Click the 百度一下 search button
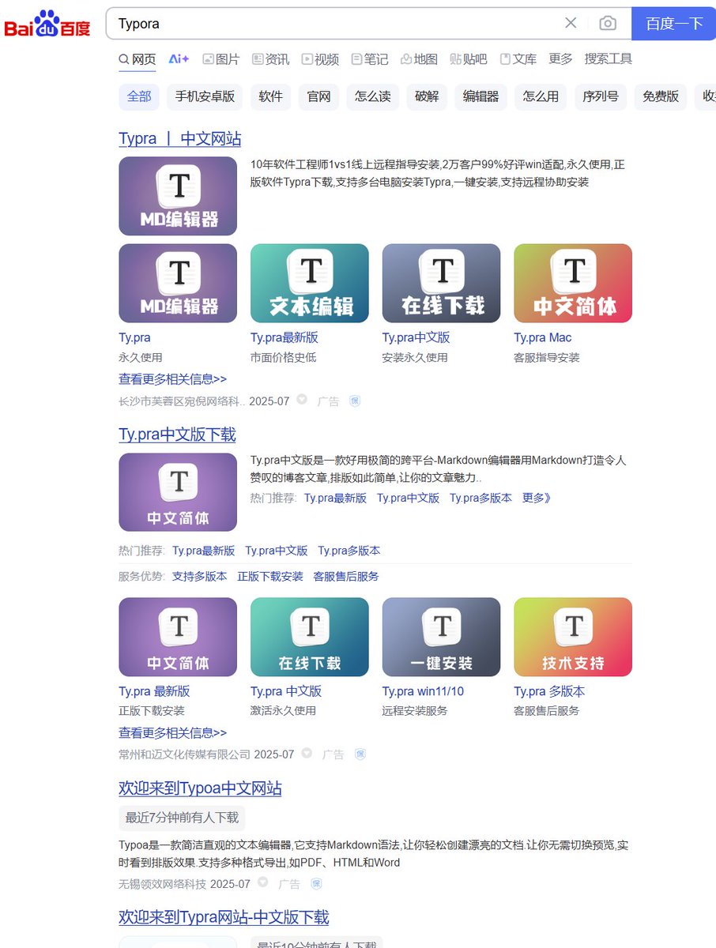Screen dimensions: 716x948 click(674, 24)
